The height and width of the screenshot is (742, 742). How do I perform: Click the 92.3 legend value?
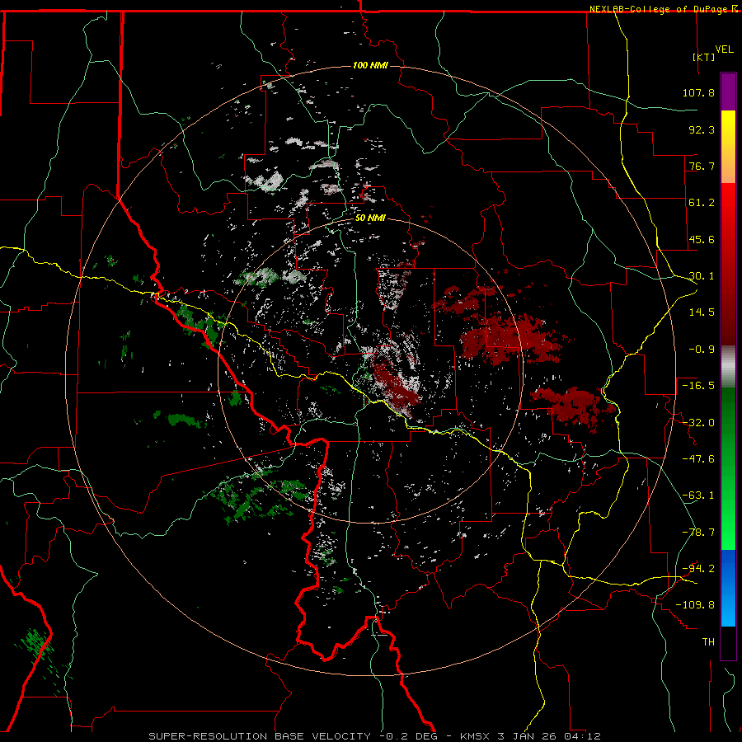click(702, 129)
